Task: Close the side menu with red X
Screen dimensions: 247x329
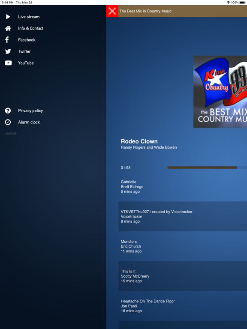Action: 112,11
